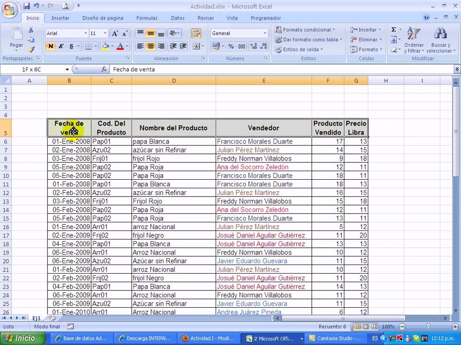
Task: Apply red font color A
Action: [x=120, y=46]
